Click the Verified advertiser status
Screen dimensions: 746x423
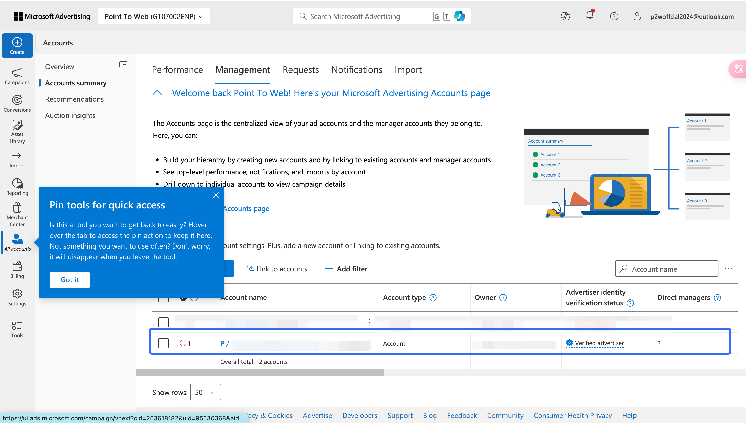pos(595,343)
